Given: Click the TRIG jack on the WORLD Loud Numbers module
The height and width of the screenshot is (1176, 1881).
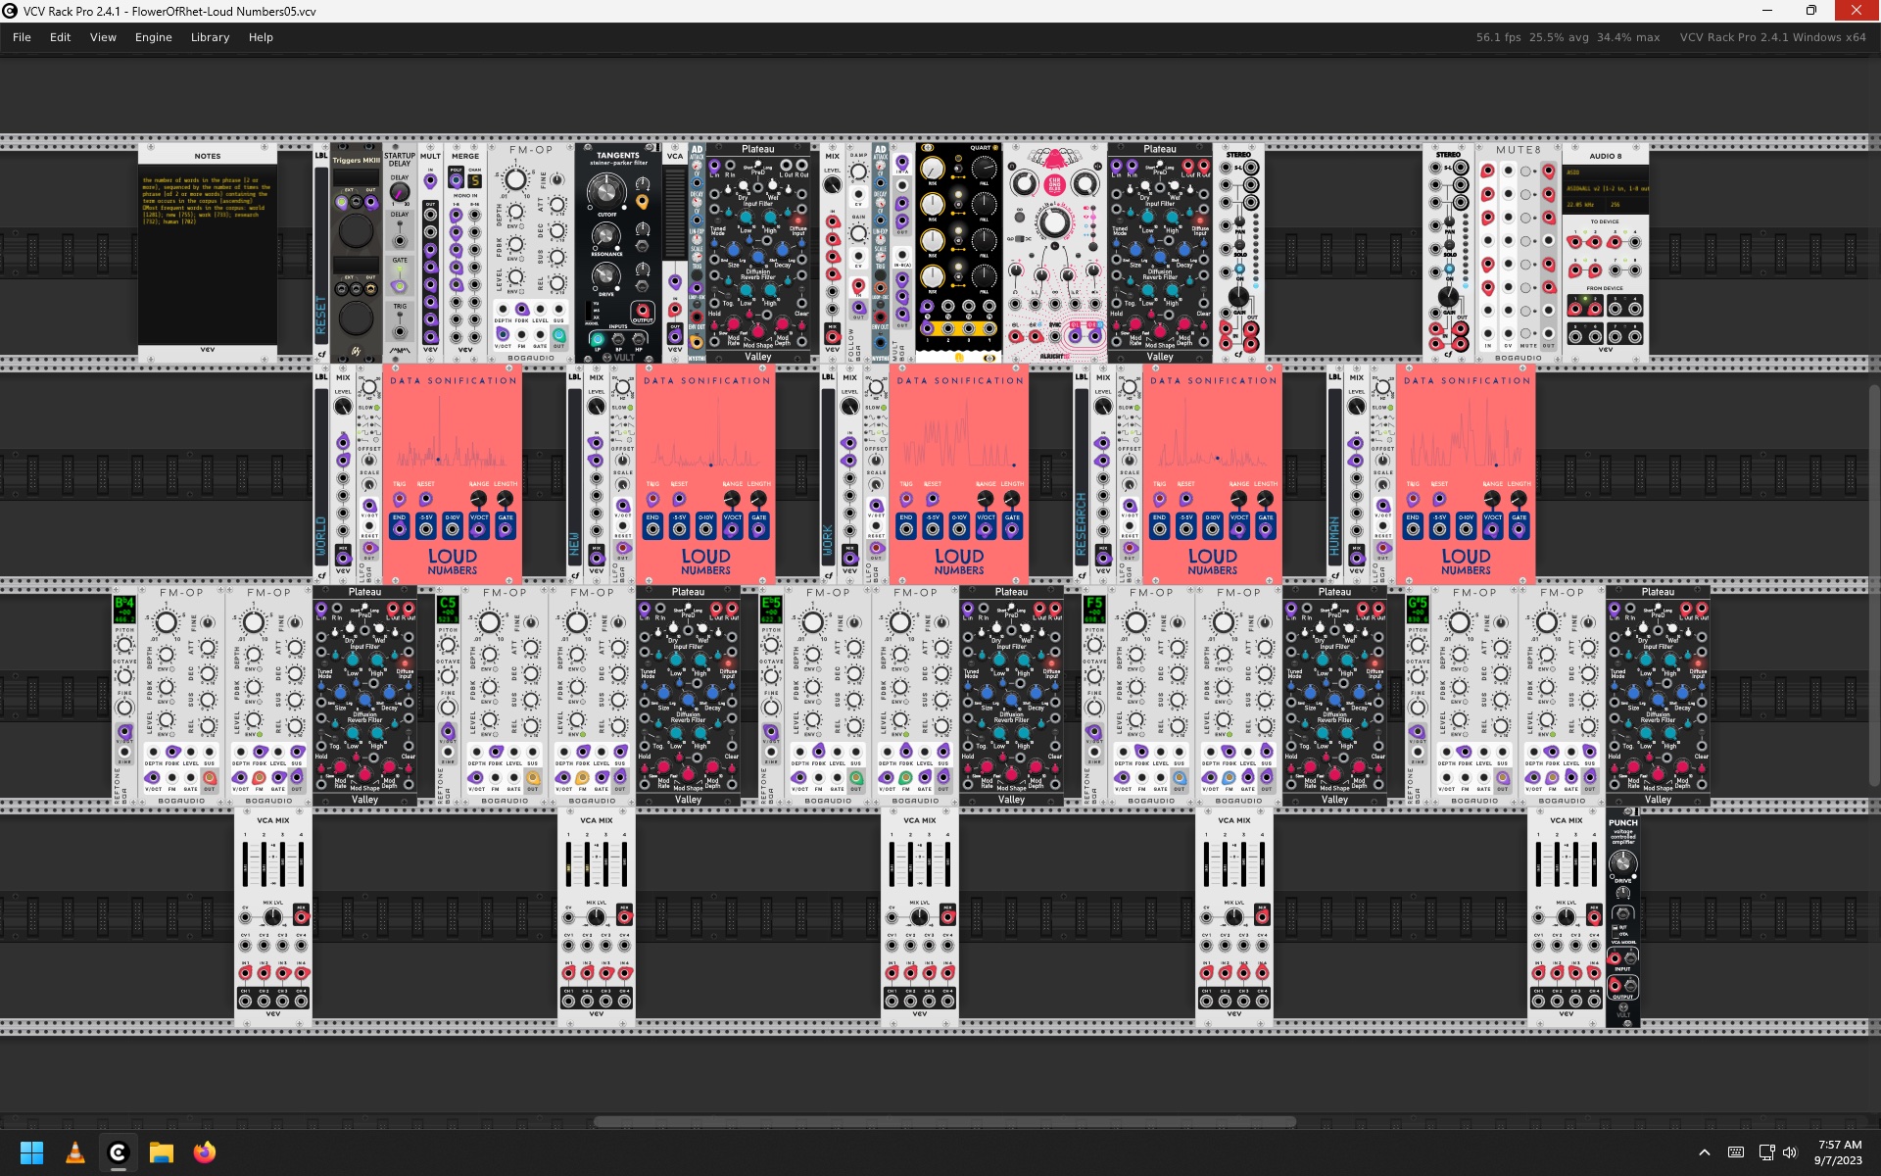Looking at the screenshot, I should coord(399,499).
